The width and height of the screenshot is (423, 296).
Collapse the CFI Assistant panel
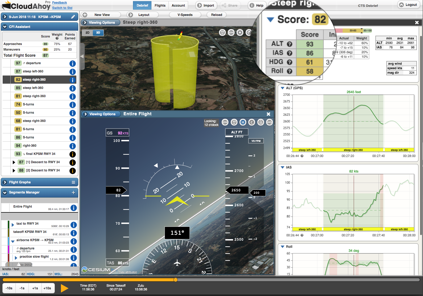[x=5, y=27]
